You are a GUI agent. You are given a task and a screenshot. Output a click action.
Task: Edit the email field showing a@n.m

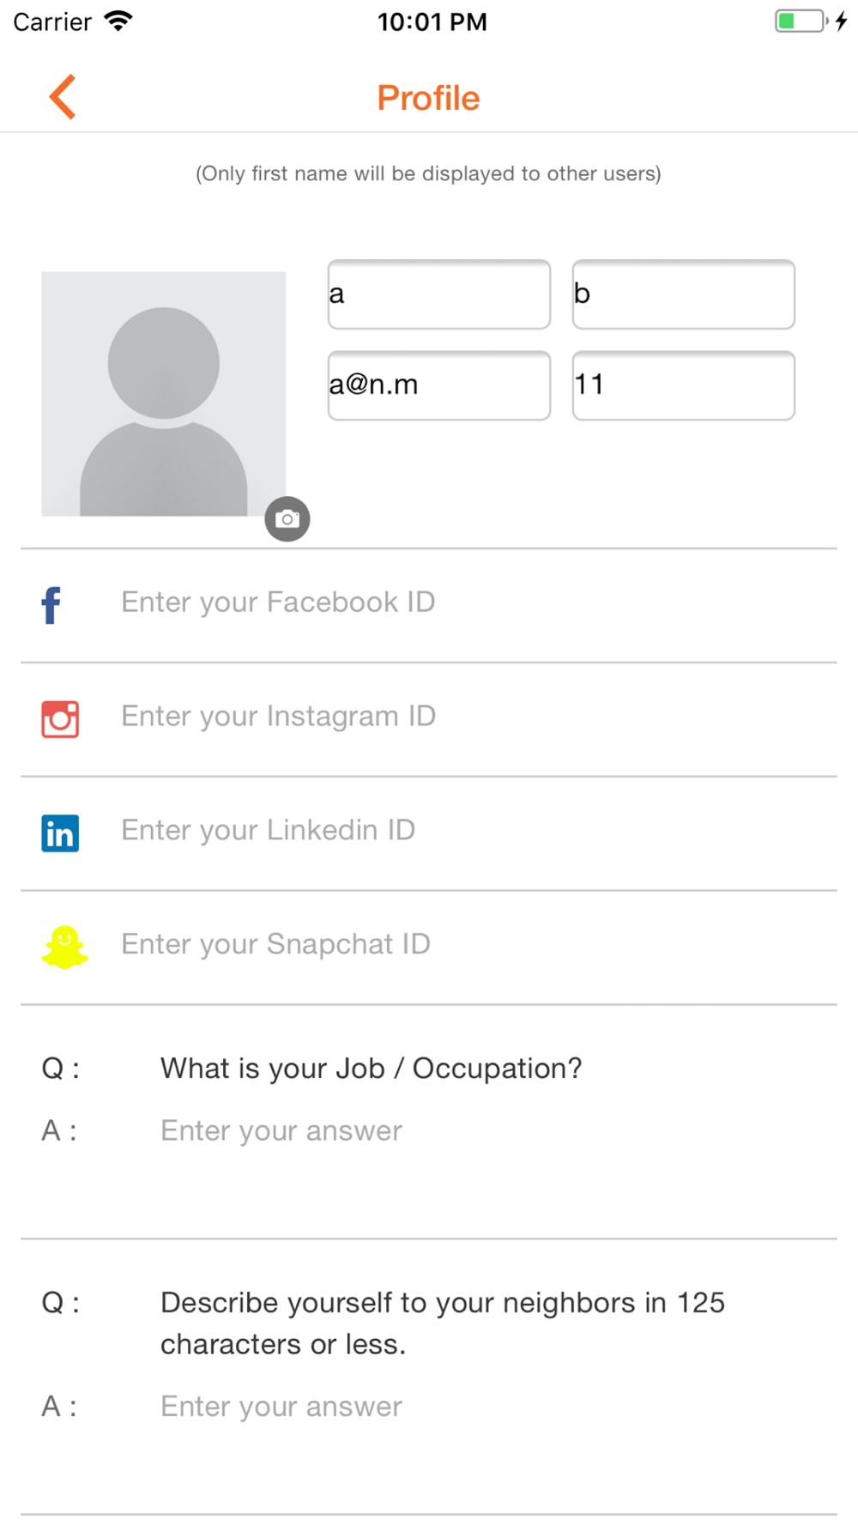[439, 385]
